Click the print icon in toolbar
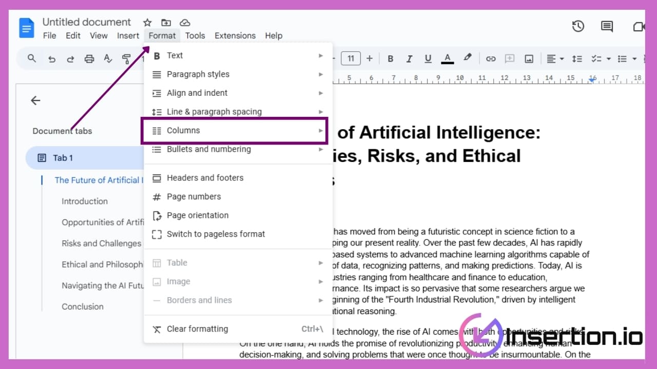Viewport: 657px width, 369px height. [x=89, y=59]
